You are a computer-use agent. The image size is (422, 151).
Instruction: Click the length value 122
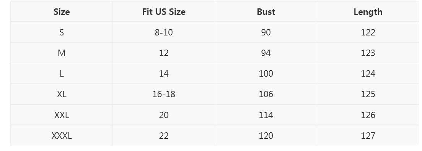(368, 32)
